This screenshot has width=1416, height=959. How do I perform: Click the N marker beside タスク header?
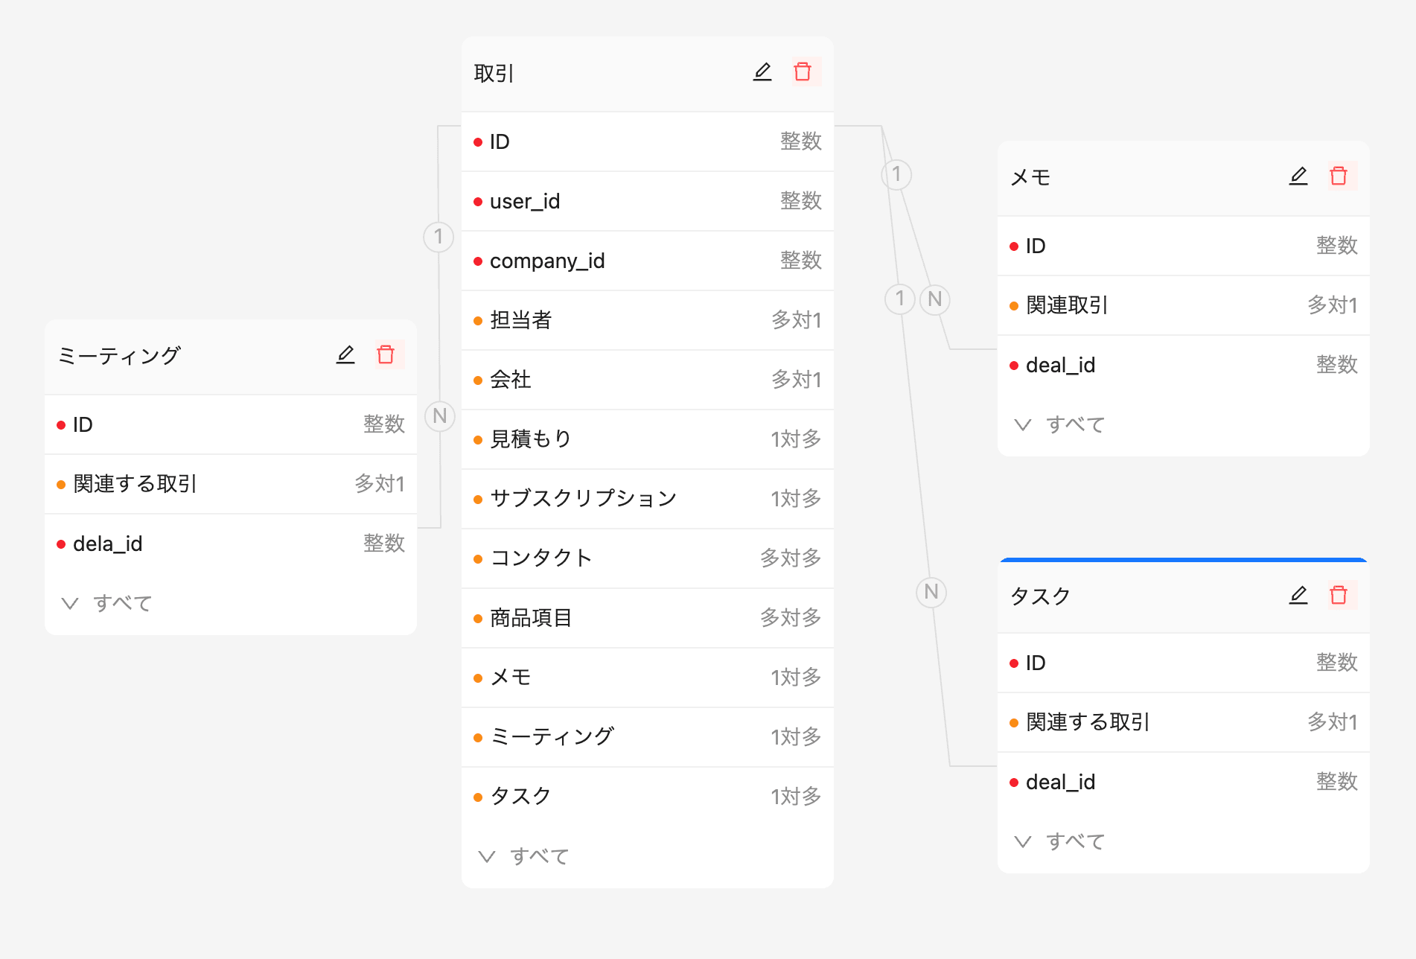coord(931,592)
